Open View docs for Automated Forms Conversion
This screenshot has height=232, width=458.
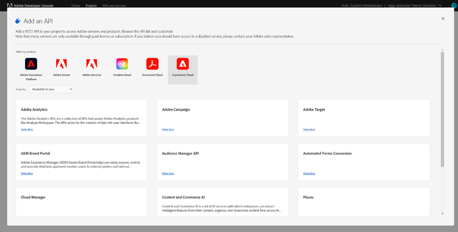[x=309, y=173]
